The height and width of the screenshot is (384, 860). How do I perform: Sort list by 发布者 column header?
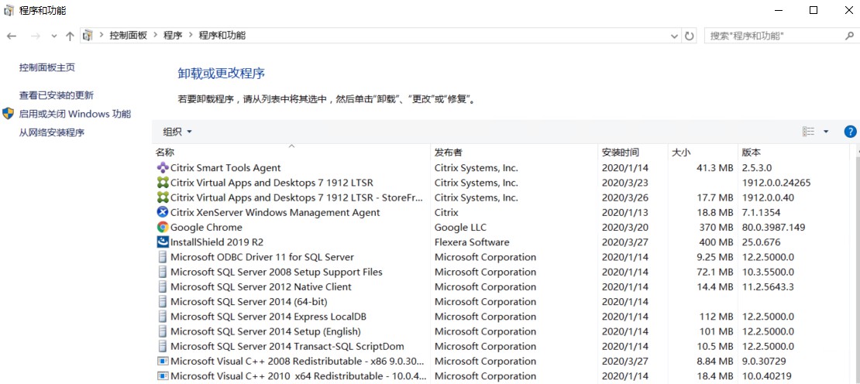click(x=449, y=153)
